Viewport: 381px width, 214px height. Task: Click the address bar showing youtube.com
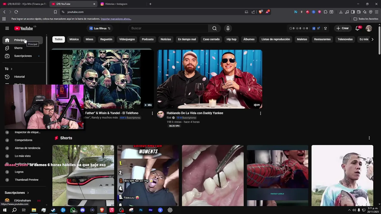point(152,12)
